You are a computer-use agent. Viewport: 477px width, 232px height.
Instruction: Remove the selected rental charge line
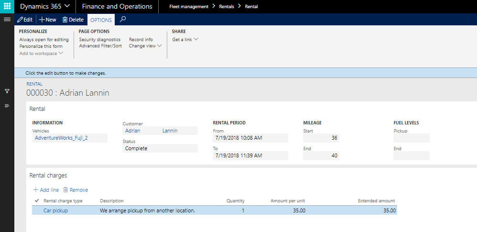tap(76, 190)
